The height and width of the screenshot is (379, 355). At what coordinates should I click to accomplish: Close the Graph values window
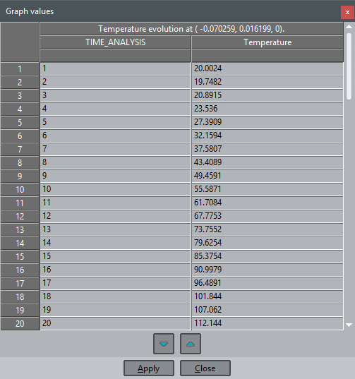(347, 12)
